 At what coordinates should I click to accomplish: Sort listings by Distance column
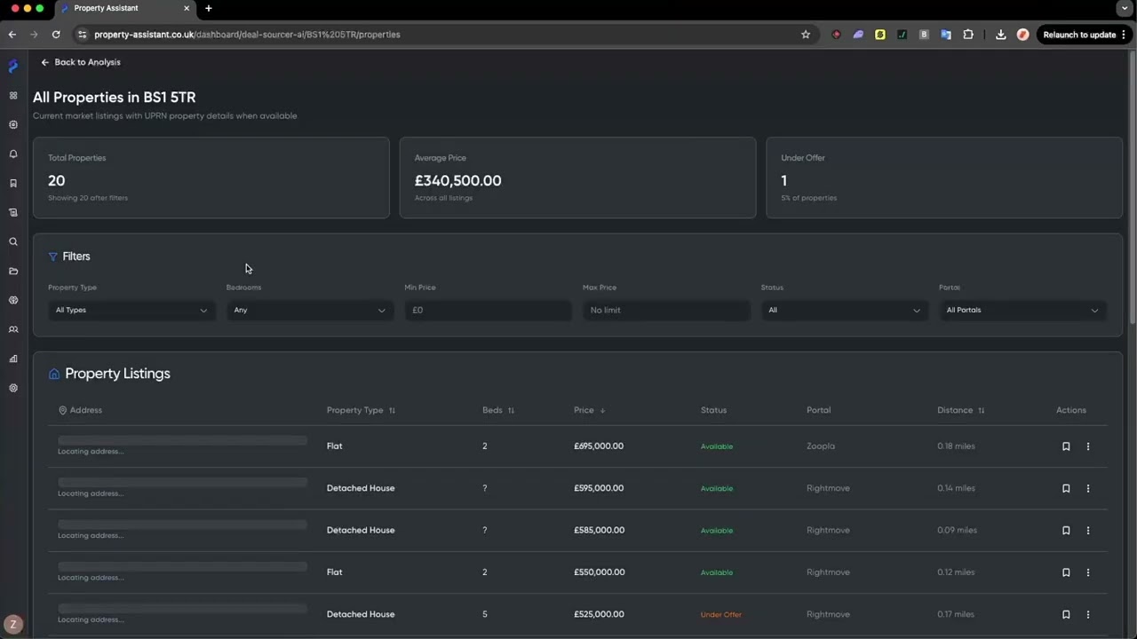[x=960, y=410]
